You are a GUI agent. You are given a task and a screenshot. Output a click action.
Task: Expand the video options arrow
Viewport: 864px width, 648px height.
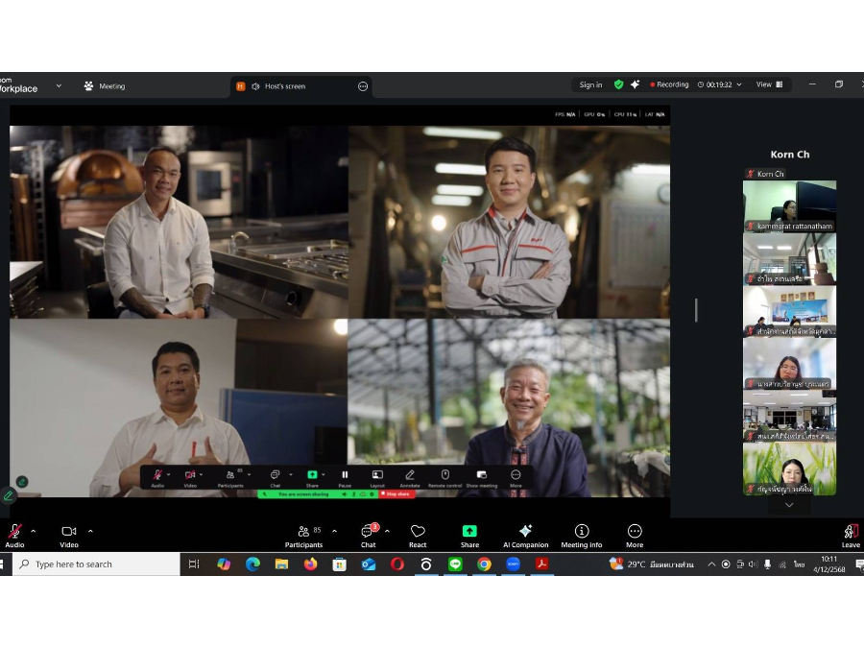[x=90, y=531]
